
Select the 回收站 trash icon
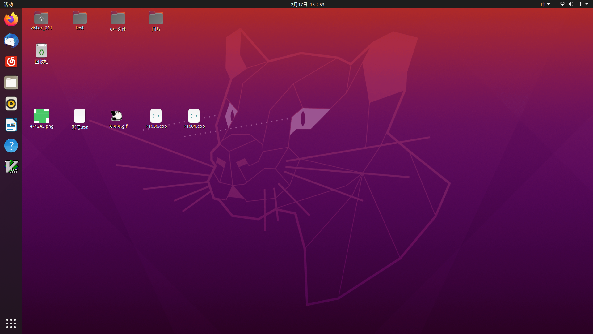click(x=41, y=51)
